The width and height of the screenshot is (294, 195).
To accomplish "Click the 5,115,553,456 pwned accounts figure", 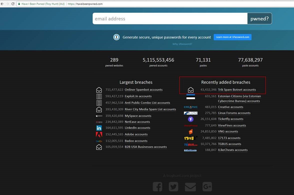I will (x=158, y=60).
